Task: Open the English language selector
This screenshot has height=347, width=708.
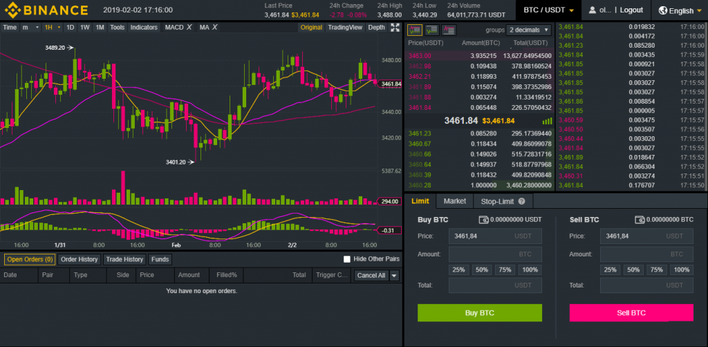Action: point(679,10)
